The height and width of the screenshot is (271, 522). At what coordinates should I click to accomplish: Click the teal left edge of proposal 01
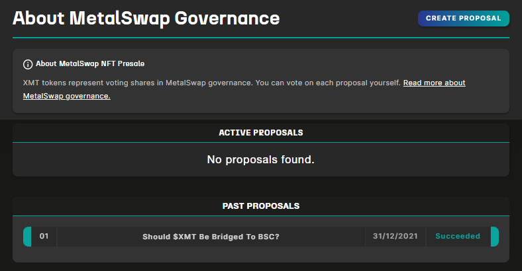pos(27,237)
